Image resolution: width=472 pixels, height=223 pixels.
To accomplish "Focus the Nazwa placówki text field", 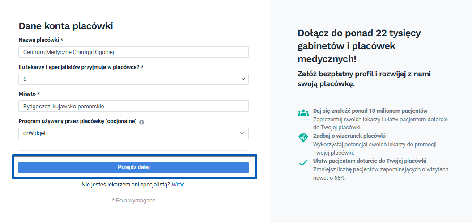I will [133, 52].
